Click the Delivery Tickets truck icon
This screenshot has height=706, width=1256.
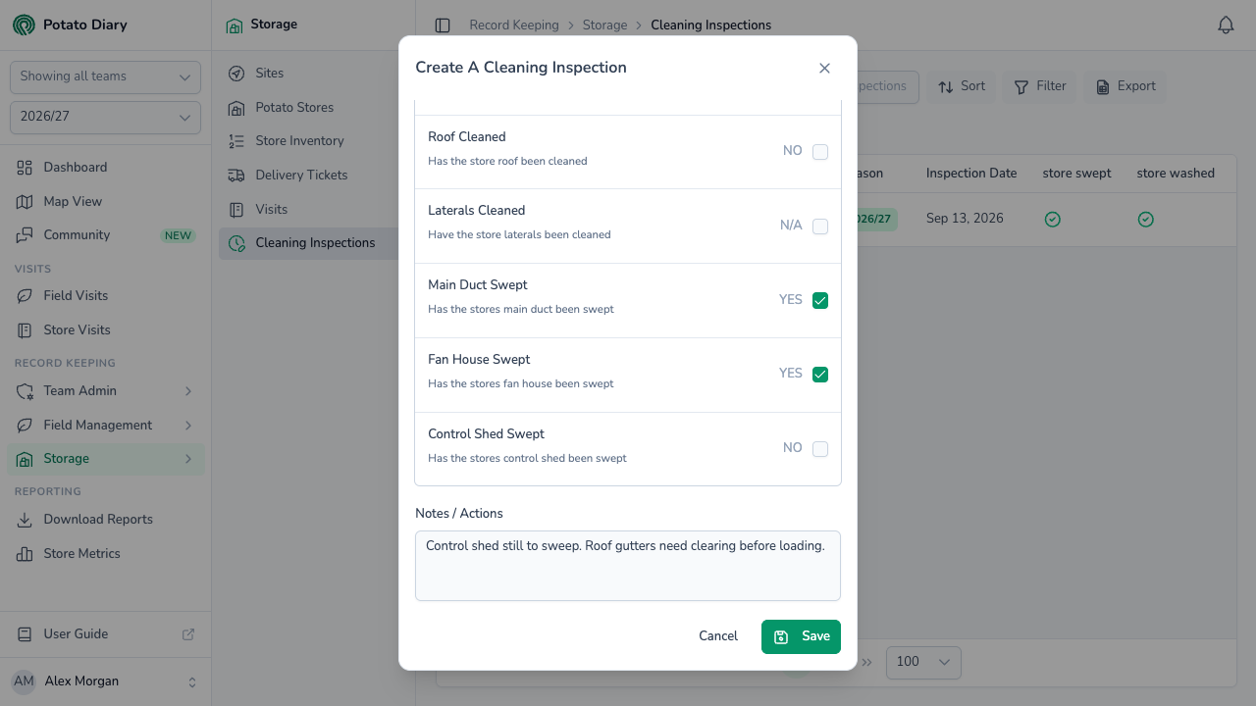[236, 176]
